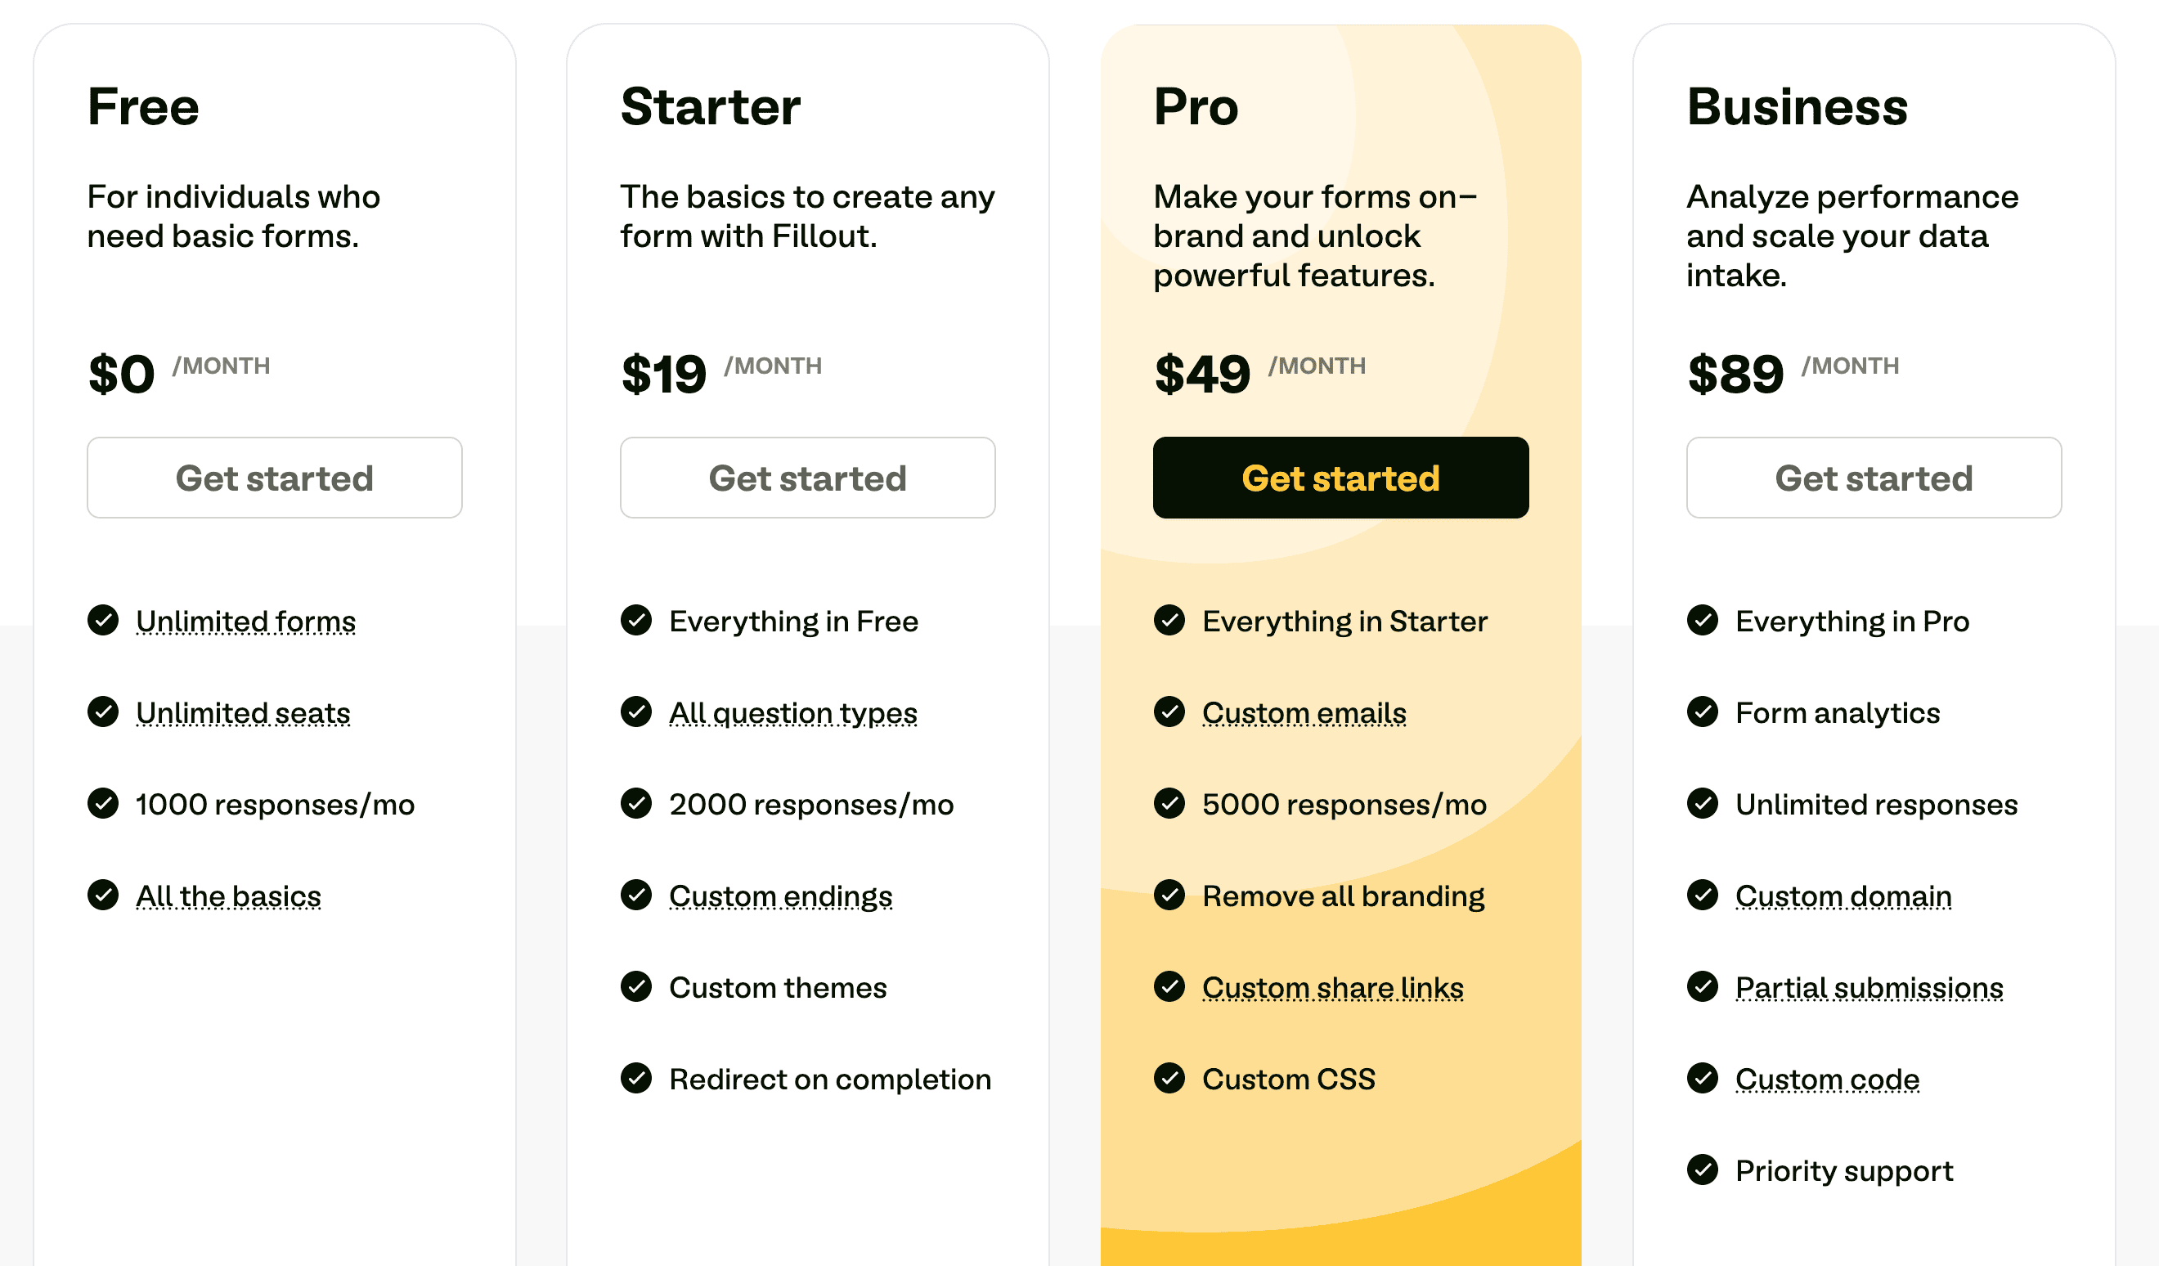Click the Custom domain feature link
The height and width of the screenshot is (1266, 2159).
pyautogui.click(x=1843, y=896)
